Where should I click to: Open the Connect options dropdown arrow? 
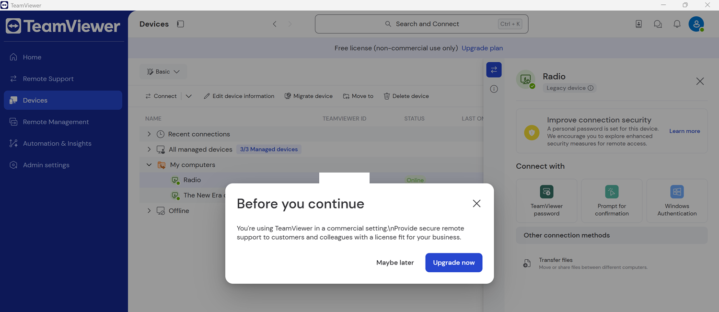(x=189, y=96)
